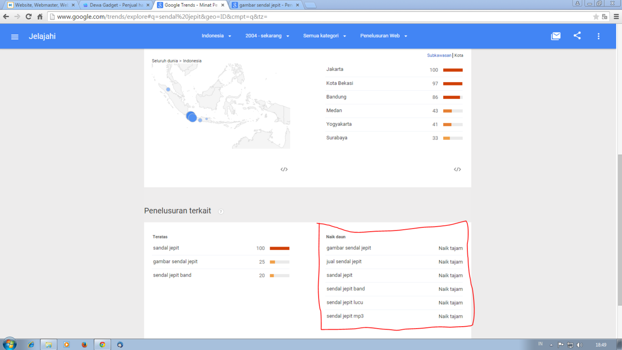Click the taskbar clock showing 18:49
This screenshot has width=622, height=350.
(601, 345)
